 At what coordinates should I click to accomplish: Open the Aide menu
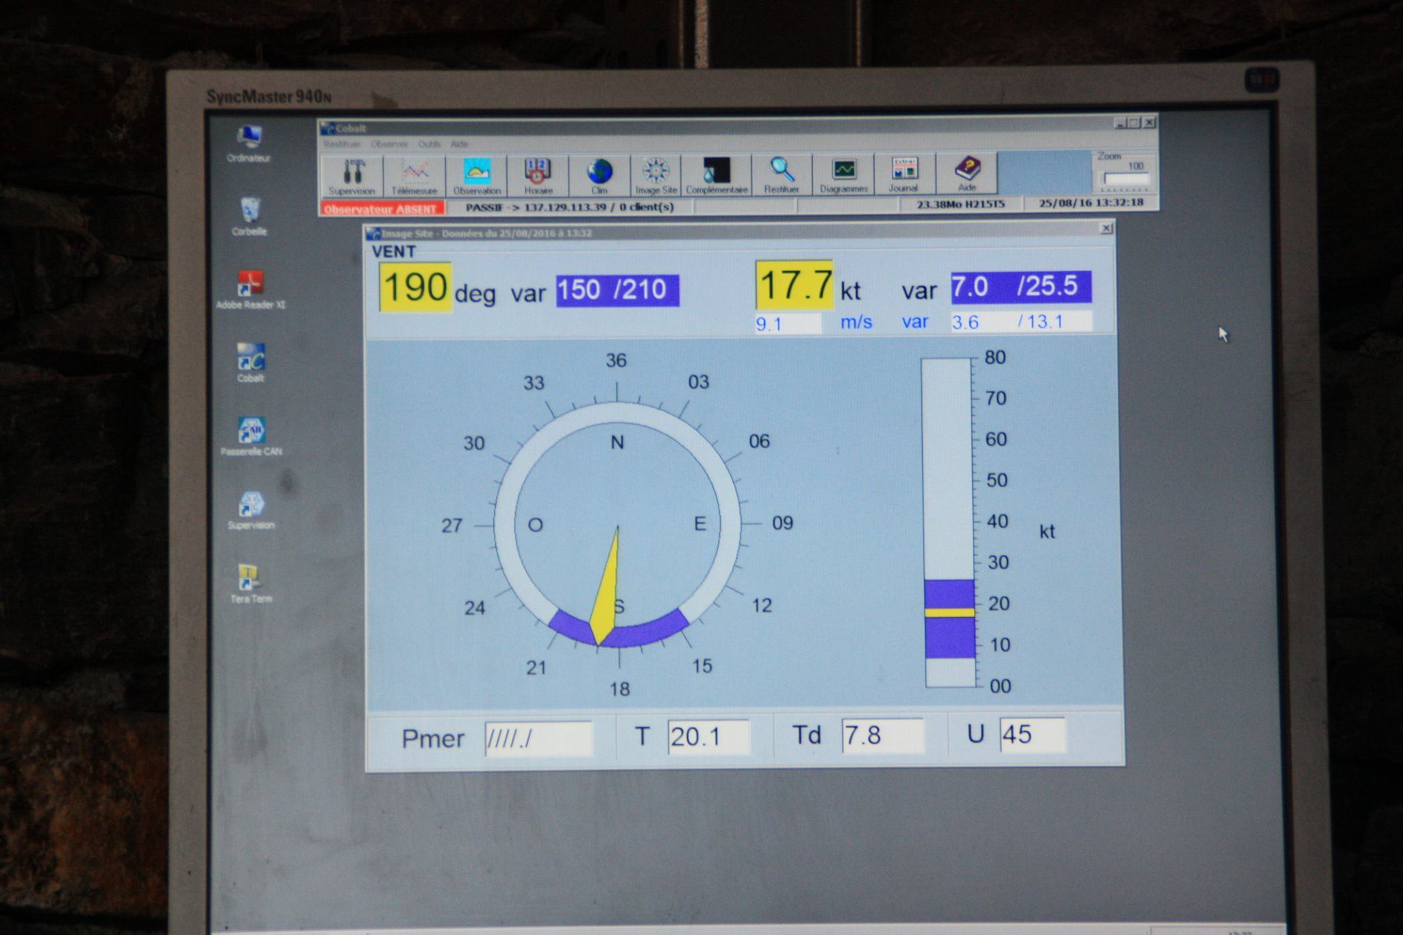click(459, 144)
